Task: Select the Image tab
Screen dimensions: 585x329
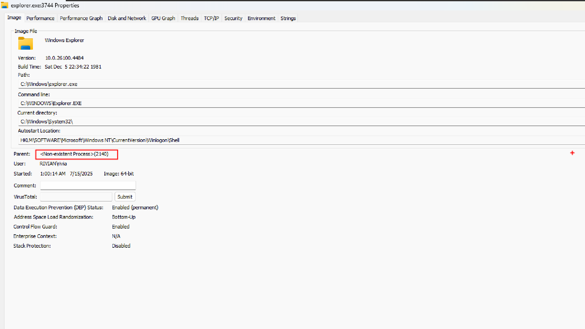Action: [x=14, y=18]
